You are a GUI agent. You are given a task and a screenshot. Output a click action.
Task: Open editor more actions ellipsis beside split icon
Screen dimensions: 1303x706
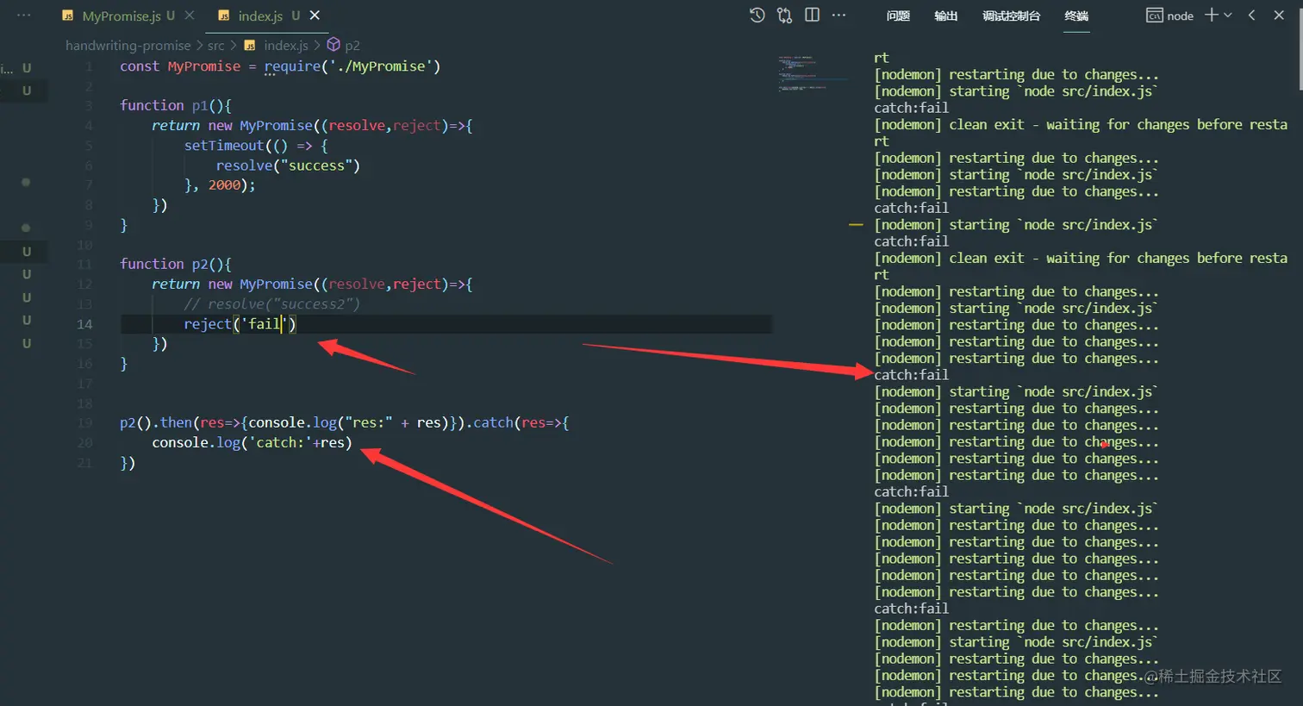(x=839, y=15)
